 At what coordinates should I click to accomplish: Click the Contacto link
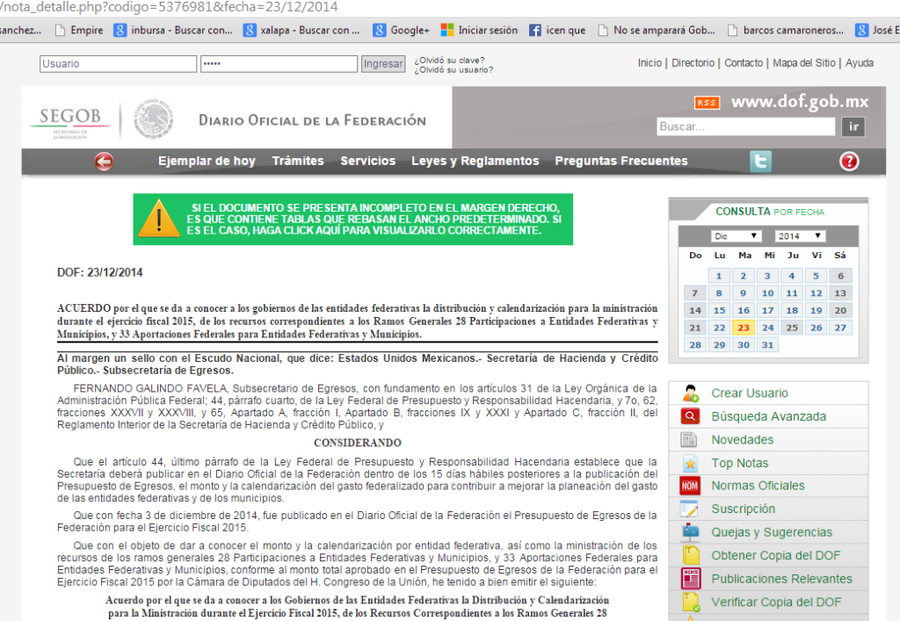(x=744, y=63)
